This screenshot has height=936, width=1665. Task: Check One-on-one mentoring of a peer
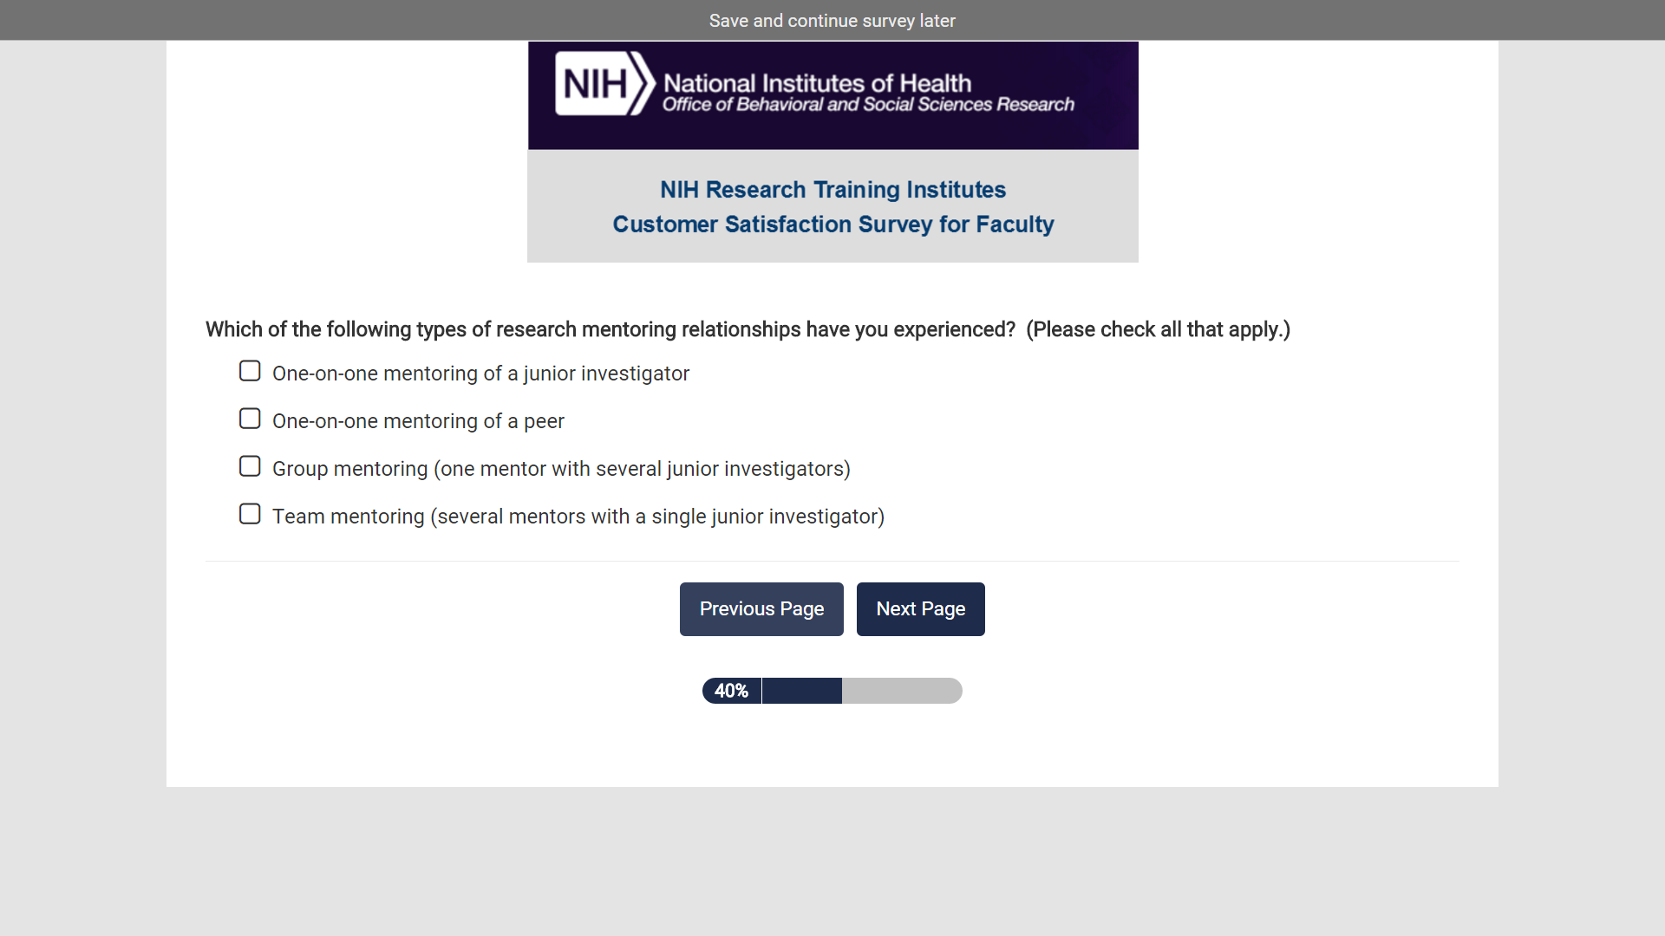click(250, 419)
